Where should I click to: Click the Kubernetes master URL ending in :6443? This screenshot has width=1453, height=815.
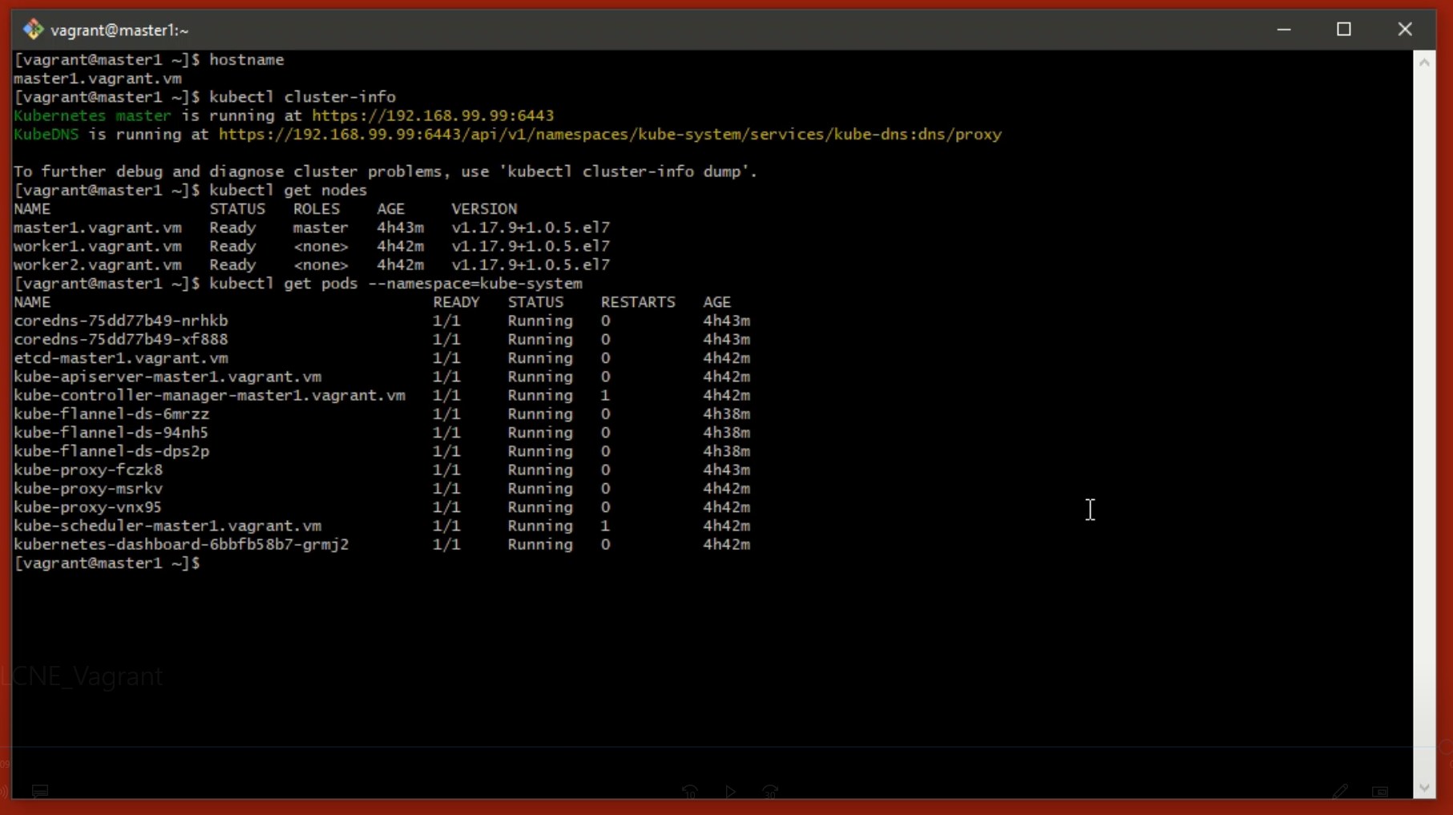433,116
